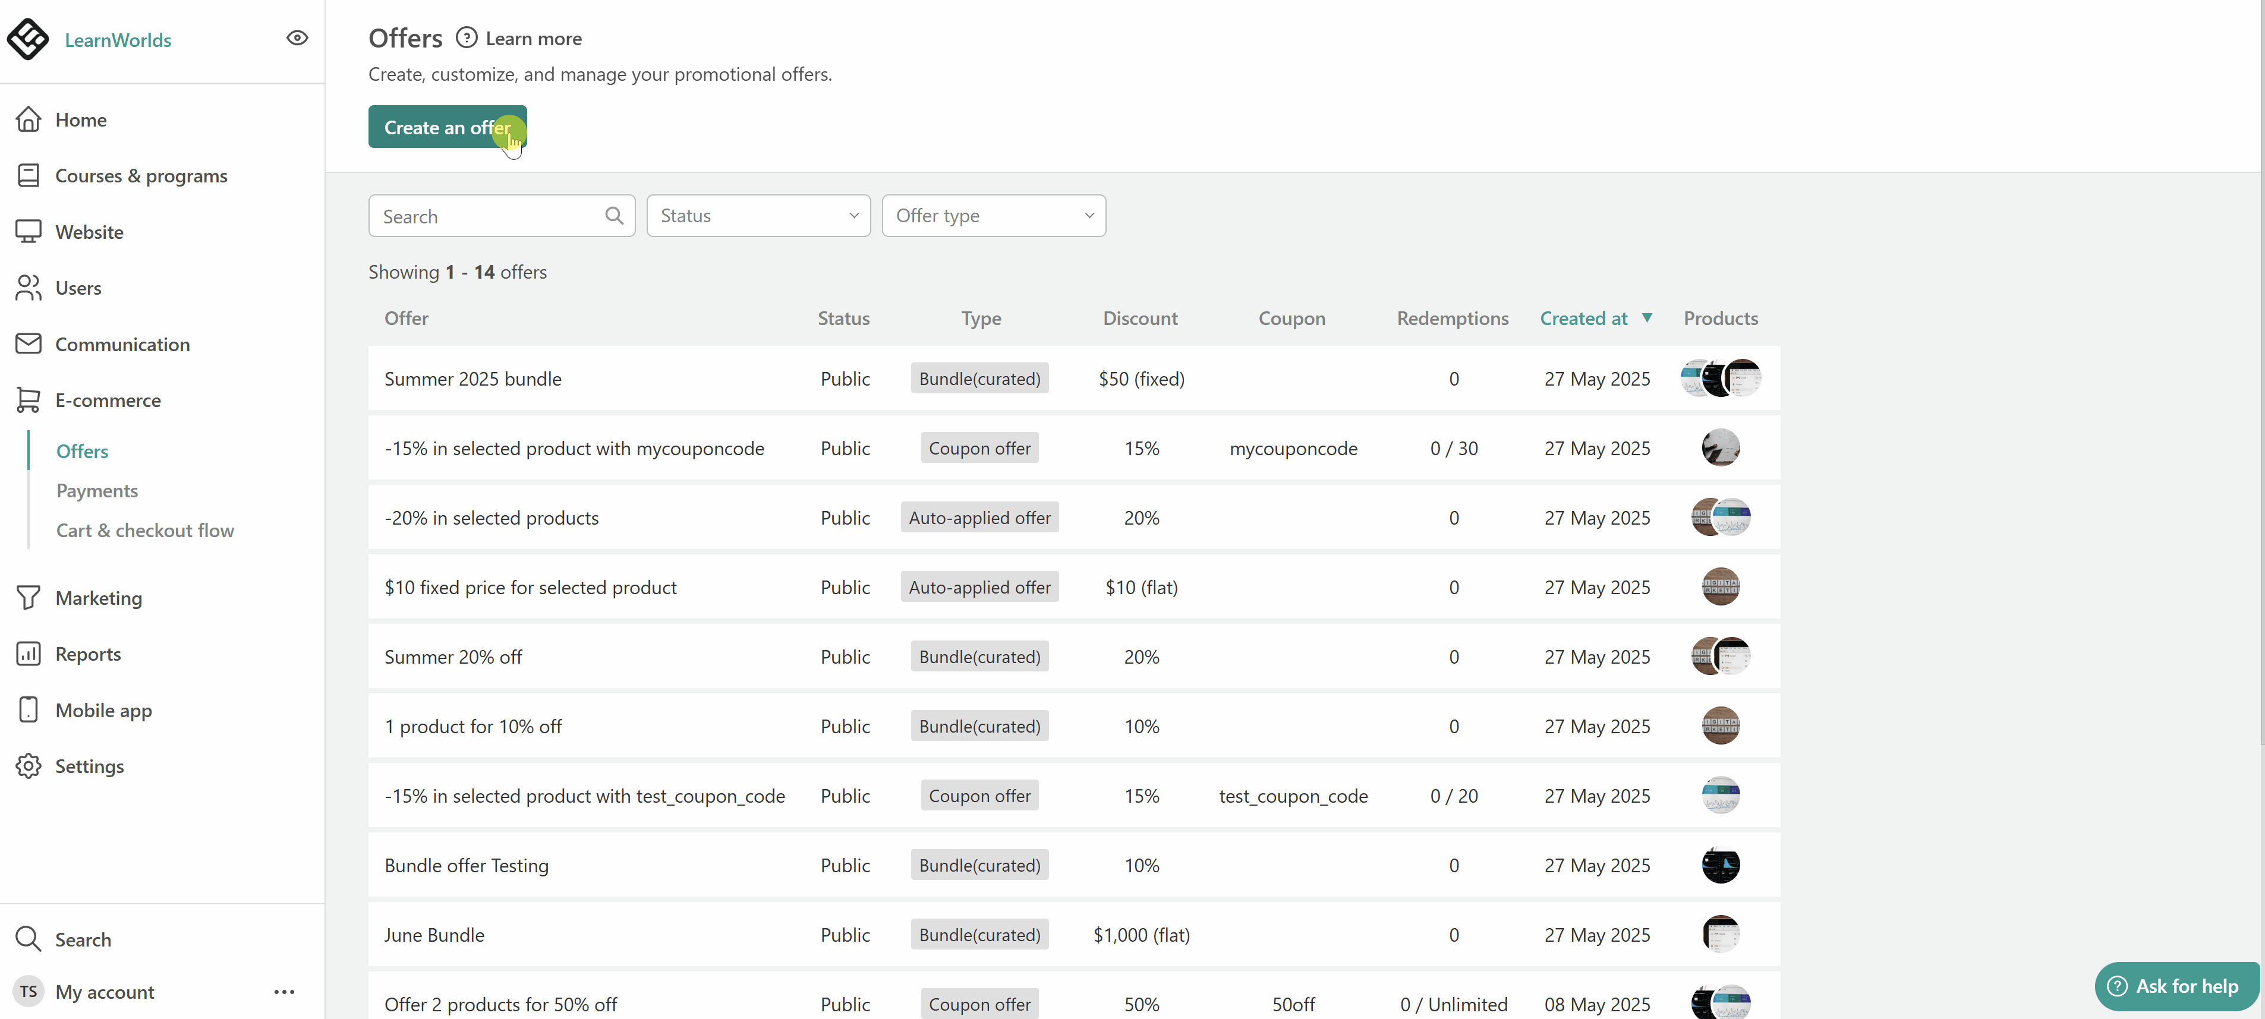Click the Website monitor icon

tap(28, 231)
